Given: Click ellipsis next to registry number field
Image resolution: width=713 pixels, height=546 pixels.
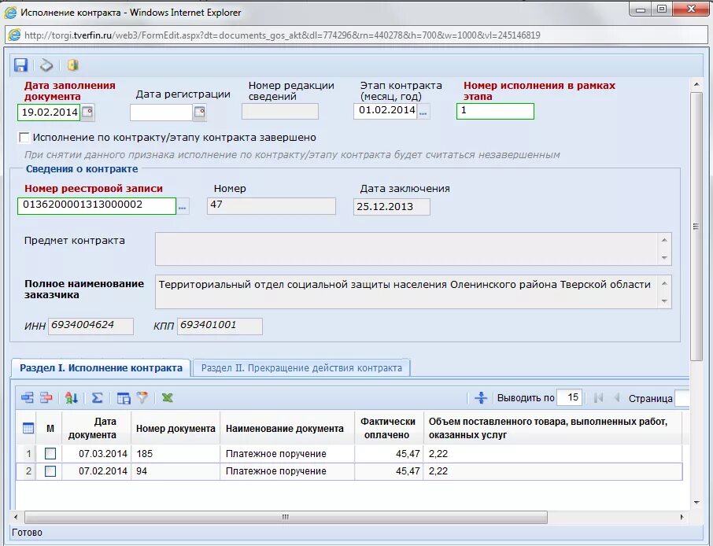Looking at the screenshot, I should pyautogui.click(x=183, y=206).
